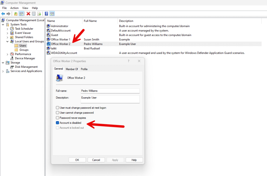The height and width of the screenshot is (176, 267).
Task: Click the blue Help question mark toolbar icon
Action: coord(46,14)
